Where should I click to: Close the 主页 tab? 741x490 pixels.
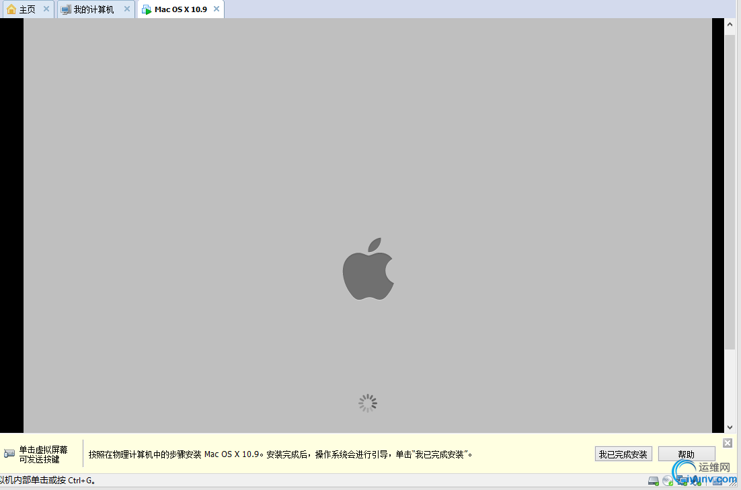(x=46, y=9)
